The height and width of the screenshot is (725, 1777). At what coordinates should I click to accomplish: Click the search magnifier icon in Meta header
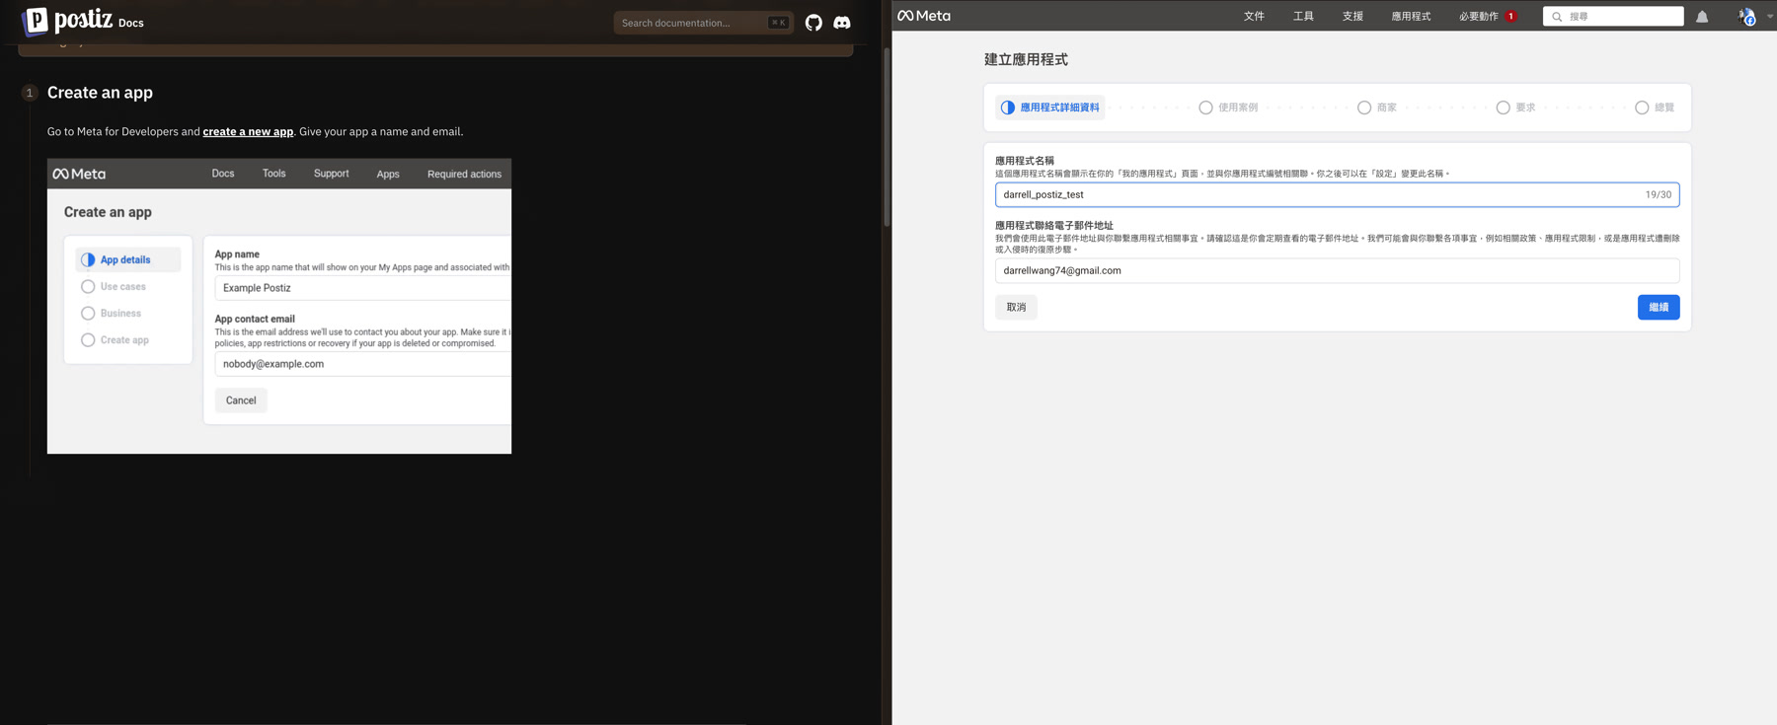coord(1557,17)
